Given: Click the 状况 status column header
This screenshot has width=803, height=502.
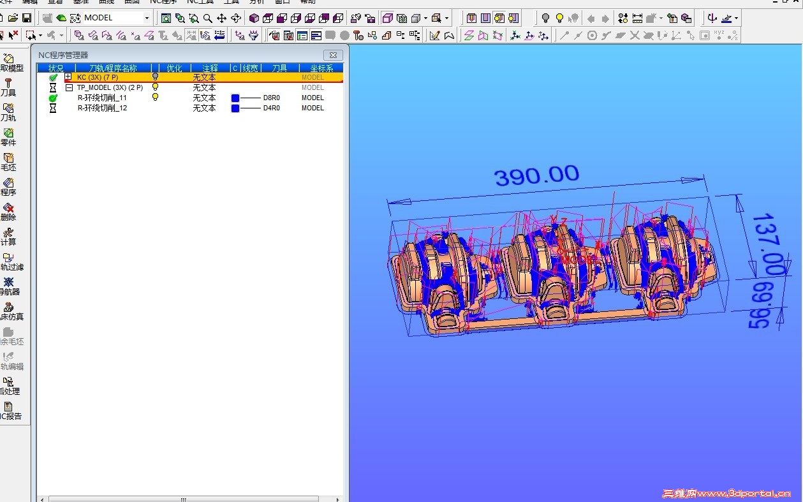Looking at the screenshot, I should [x=56, y=68].
